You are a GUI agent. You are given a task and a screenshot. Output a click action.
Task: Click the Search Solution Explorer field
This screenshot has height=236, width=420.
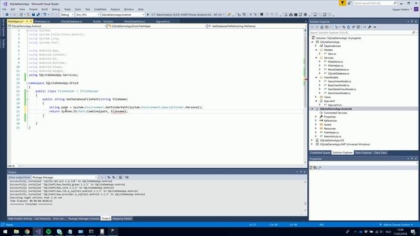364,33
